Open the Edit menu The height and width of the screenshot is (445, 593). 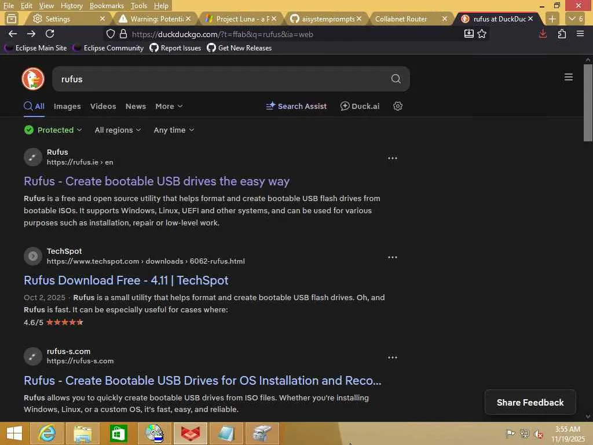pos(26,6)
